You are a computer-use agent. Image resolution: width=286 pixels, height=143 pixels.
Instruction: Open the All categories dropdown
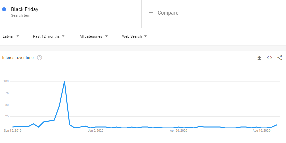click(x=94, y=36)
